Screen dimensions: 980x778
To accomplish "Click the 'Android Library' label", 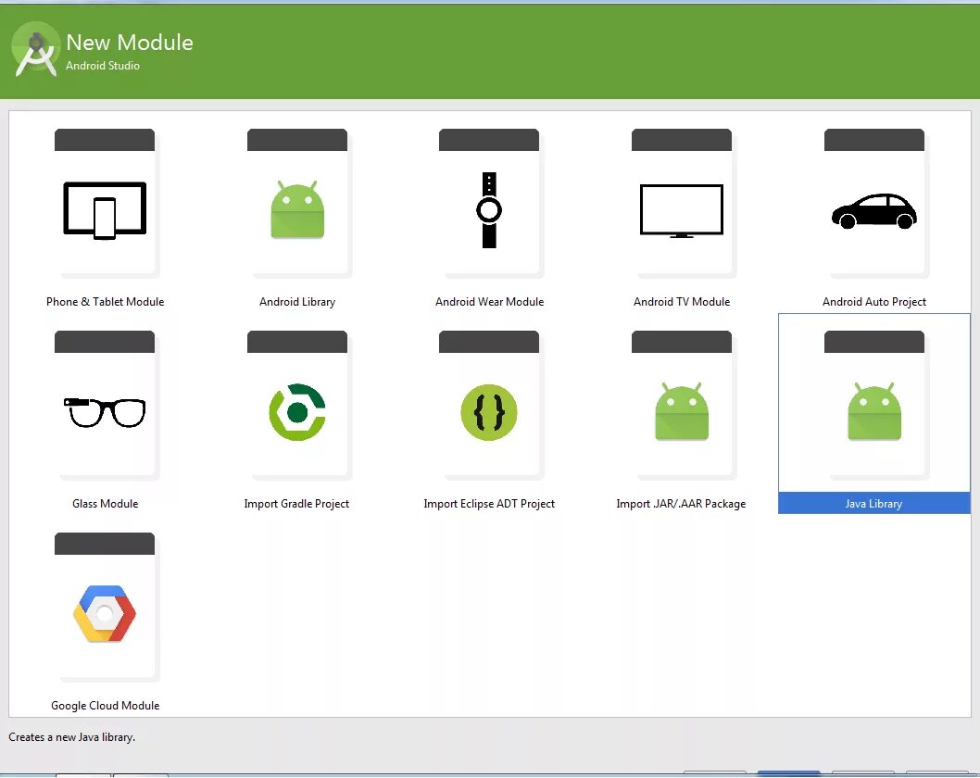I will tap(297, 302).
